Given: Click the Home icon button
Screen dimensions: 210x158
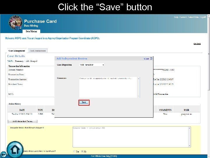Looking at the screenshot, I should click(x=15, y=149).
